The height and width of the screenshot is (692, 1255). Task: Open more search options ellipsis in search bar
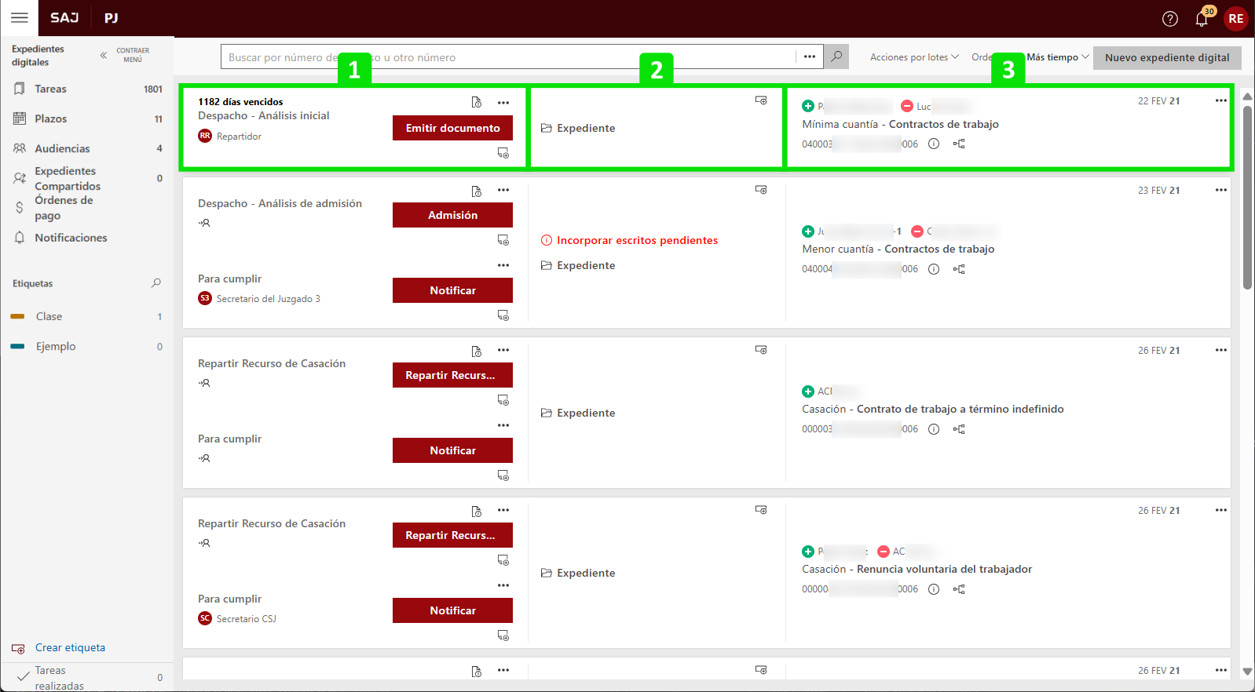[x=809, y=56]
